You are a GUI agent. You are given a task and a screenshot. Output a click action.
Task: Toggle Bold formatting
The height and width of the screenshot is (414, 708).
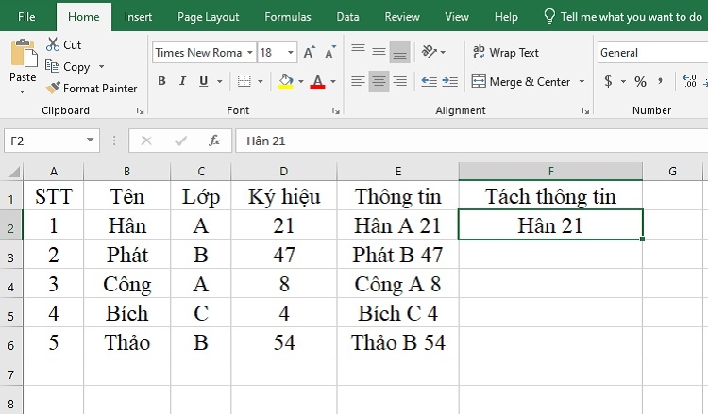click(161, 81)
